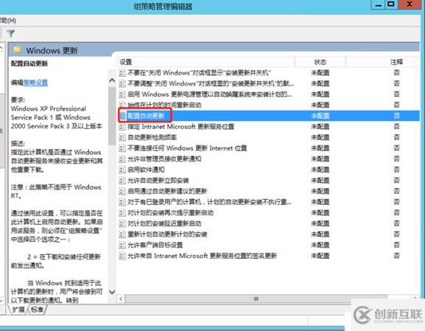Click icon of 不要连接任何 Windows 更新 Internet 位置
This screenshot has height=331, width=425.
point(122,148)
